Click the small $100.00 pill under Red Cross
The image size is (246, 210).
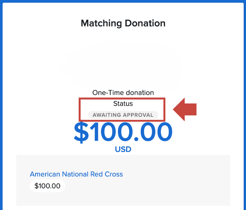click(x=47, y=186)
